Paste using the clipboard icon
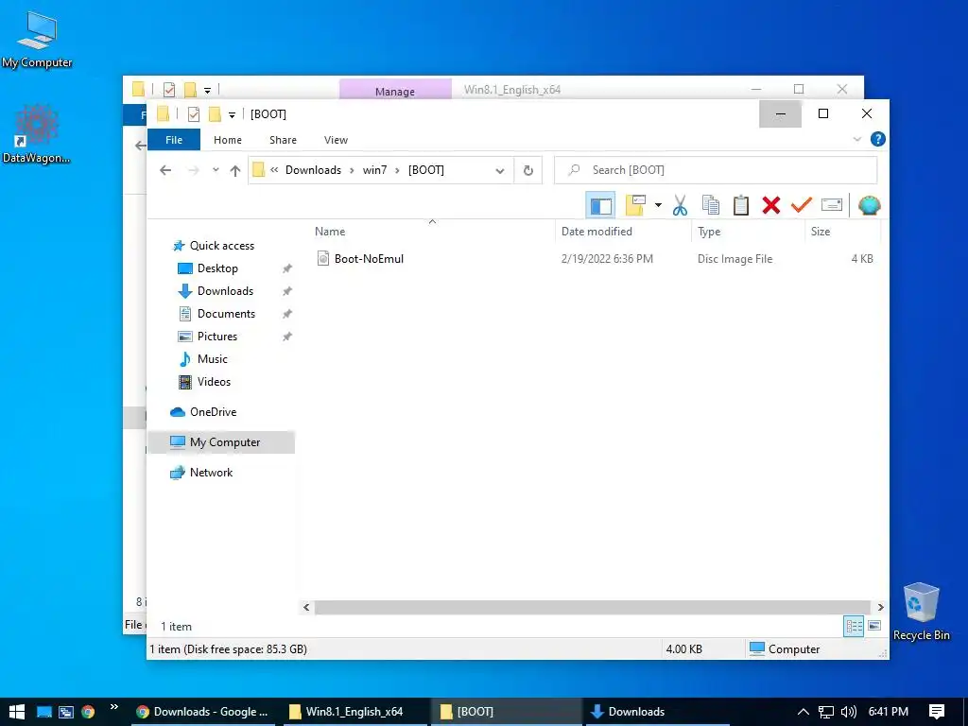The image size is (968, 726). point(741,205)
